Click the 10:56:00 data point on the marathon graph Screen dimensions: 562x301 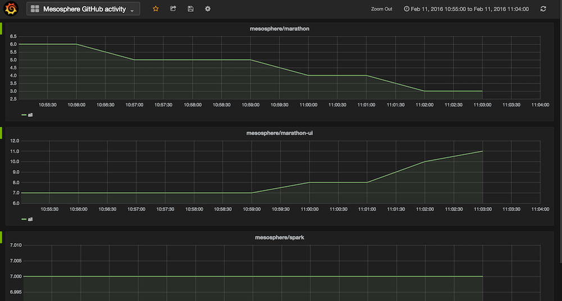click(x=76, y=44)
